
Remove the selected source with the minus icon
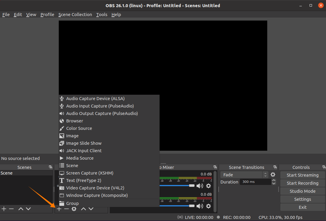[66, 209]
